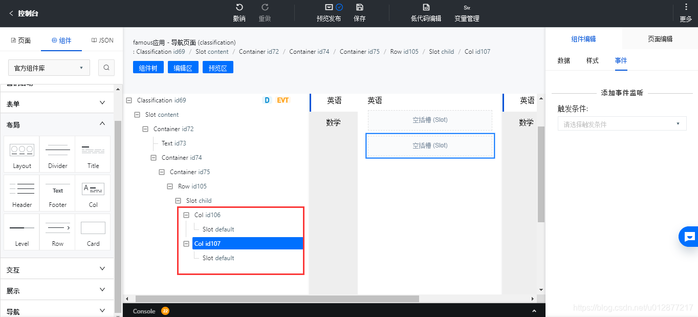Switch to the JSON tab

(x=102, y=40)
